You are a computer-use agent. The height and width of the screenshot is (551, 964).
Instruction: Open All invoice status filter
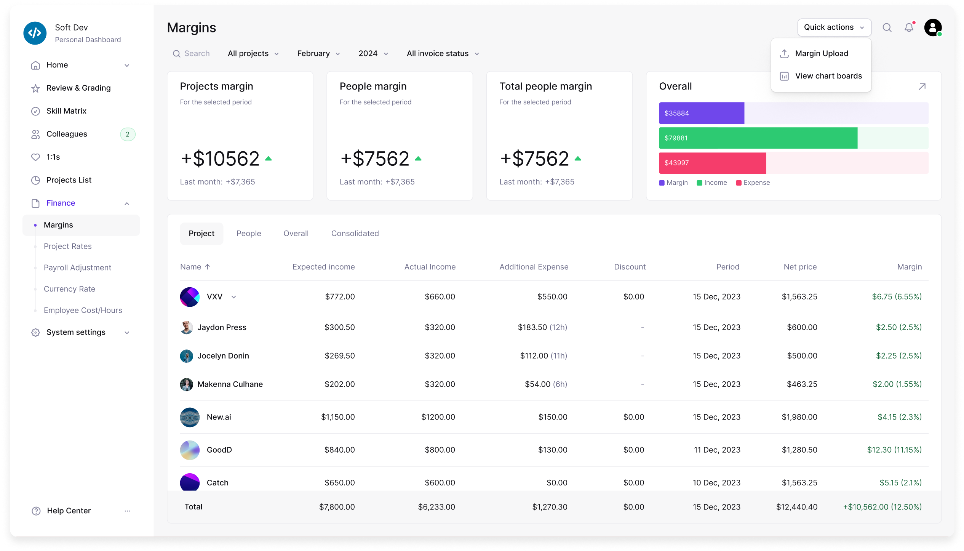(443, 54)
